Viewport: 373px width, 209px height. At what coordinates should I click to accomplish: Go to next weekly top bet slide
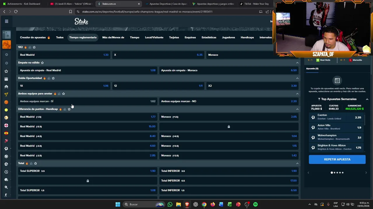coord(366,173)
